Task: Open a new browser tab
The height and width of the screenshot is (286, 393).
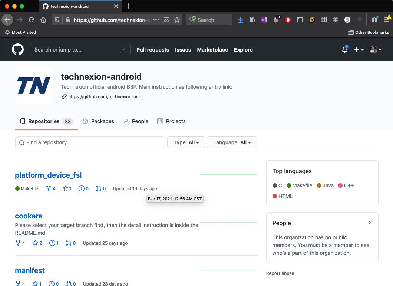Action: pyautogui.click(x=129, y=6)
